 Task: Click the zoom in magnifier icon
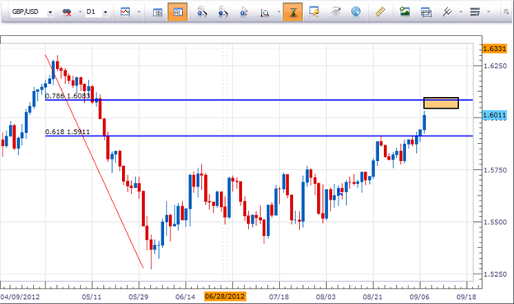[202, 12]
